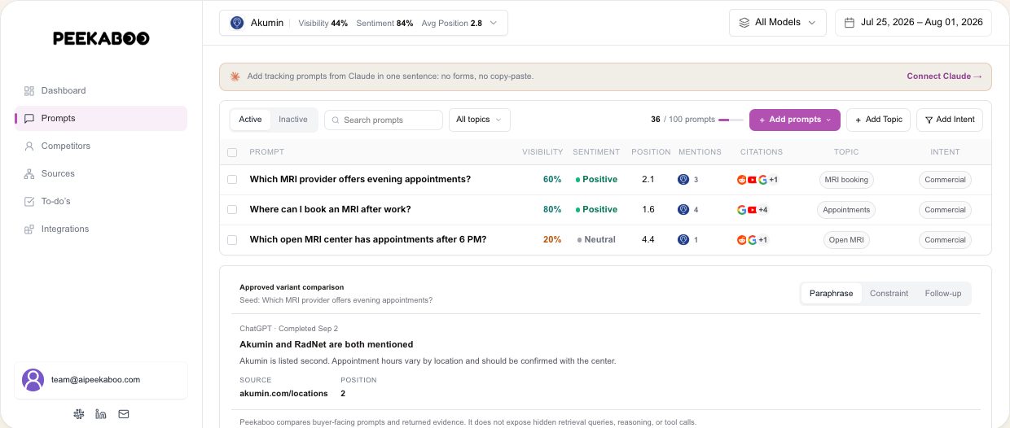1010x428 pixels.
Task: Go to Integrations in sidebar
Action: pyautogui.click(x=101, y=229)
